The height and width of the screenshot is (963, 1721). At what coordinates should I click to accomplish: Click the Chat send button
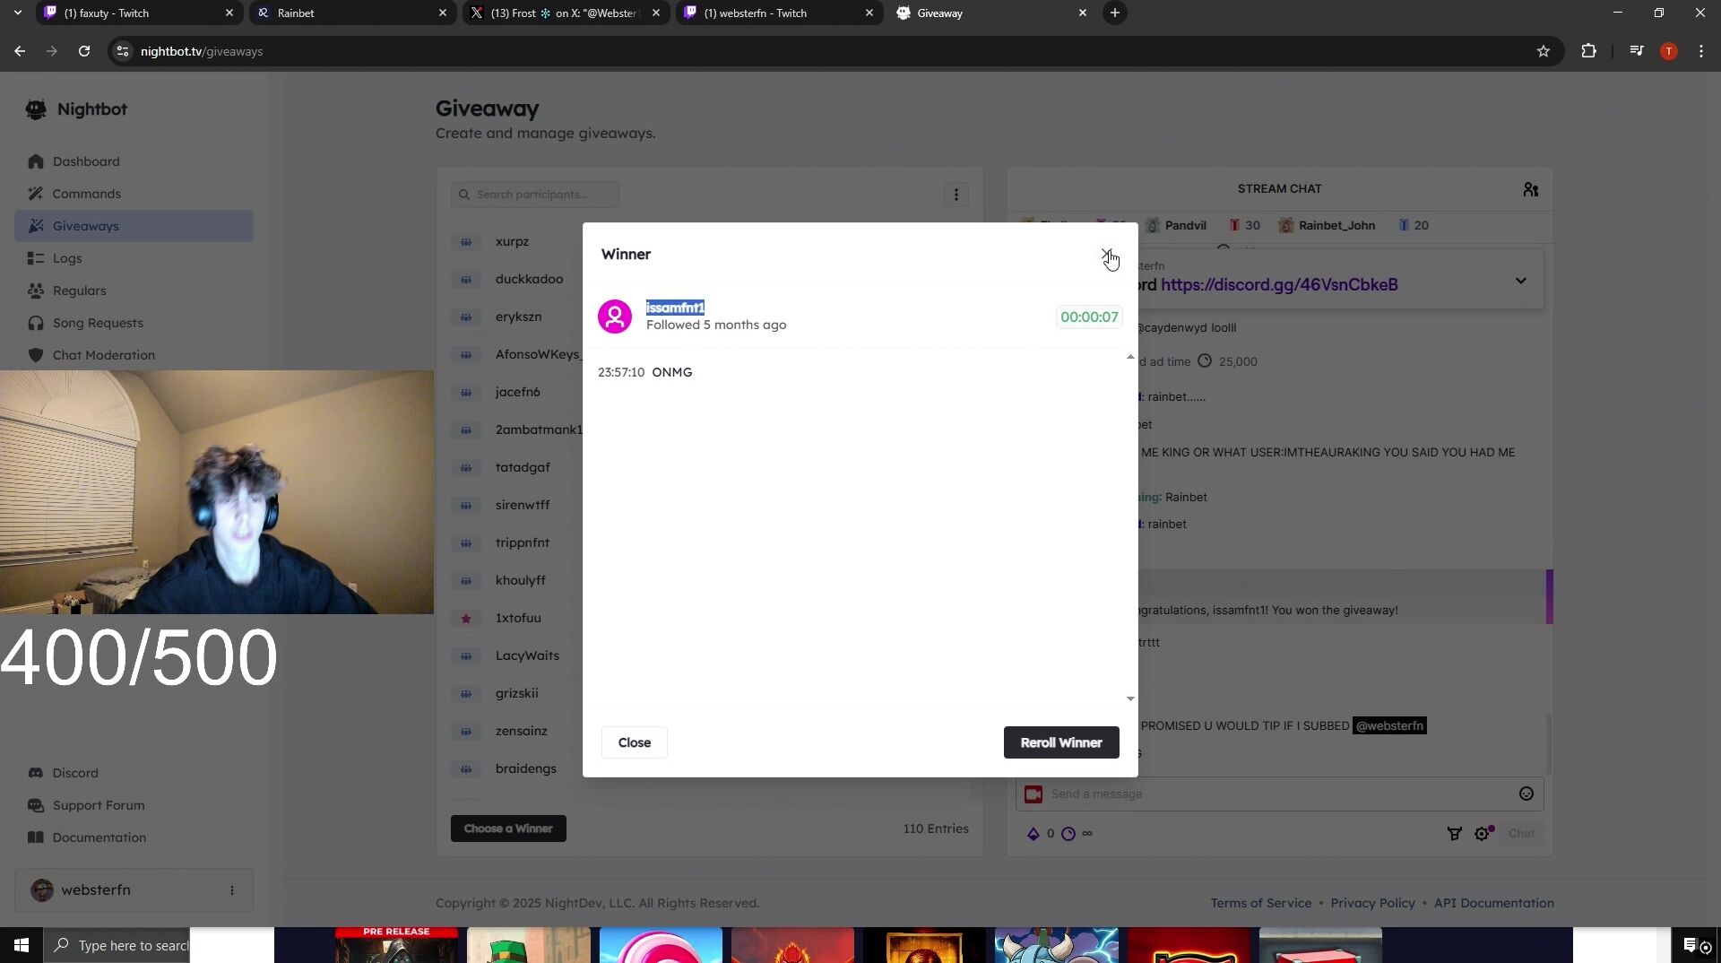pyautogui.click(x=1521, y=834)
